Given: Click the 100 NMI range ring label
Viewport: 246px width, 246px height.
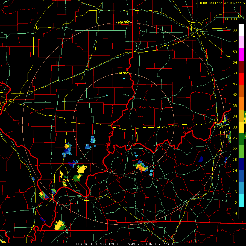Looking at the screenshot, I should click(x=124, y=23).
